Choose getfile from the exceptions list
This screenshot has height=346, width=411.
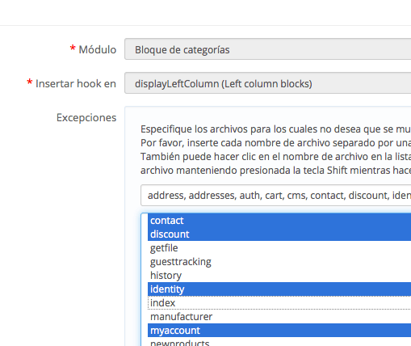coord(279,247)
